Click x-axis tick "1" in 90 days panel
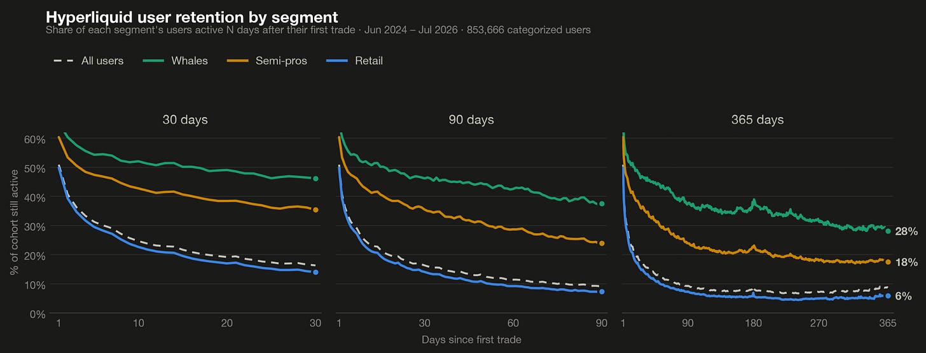 (x=339, y=324)
